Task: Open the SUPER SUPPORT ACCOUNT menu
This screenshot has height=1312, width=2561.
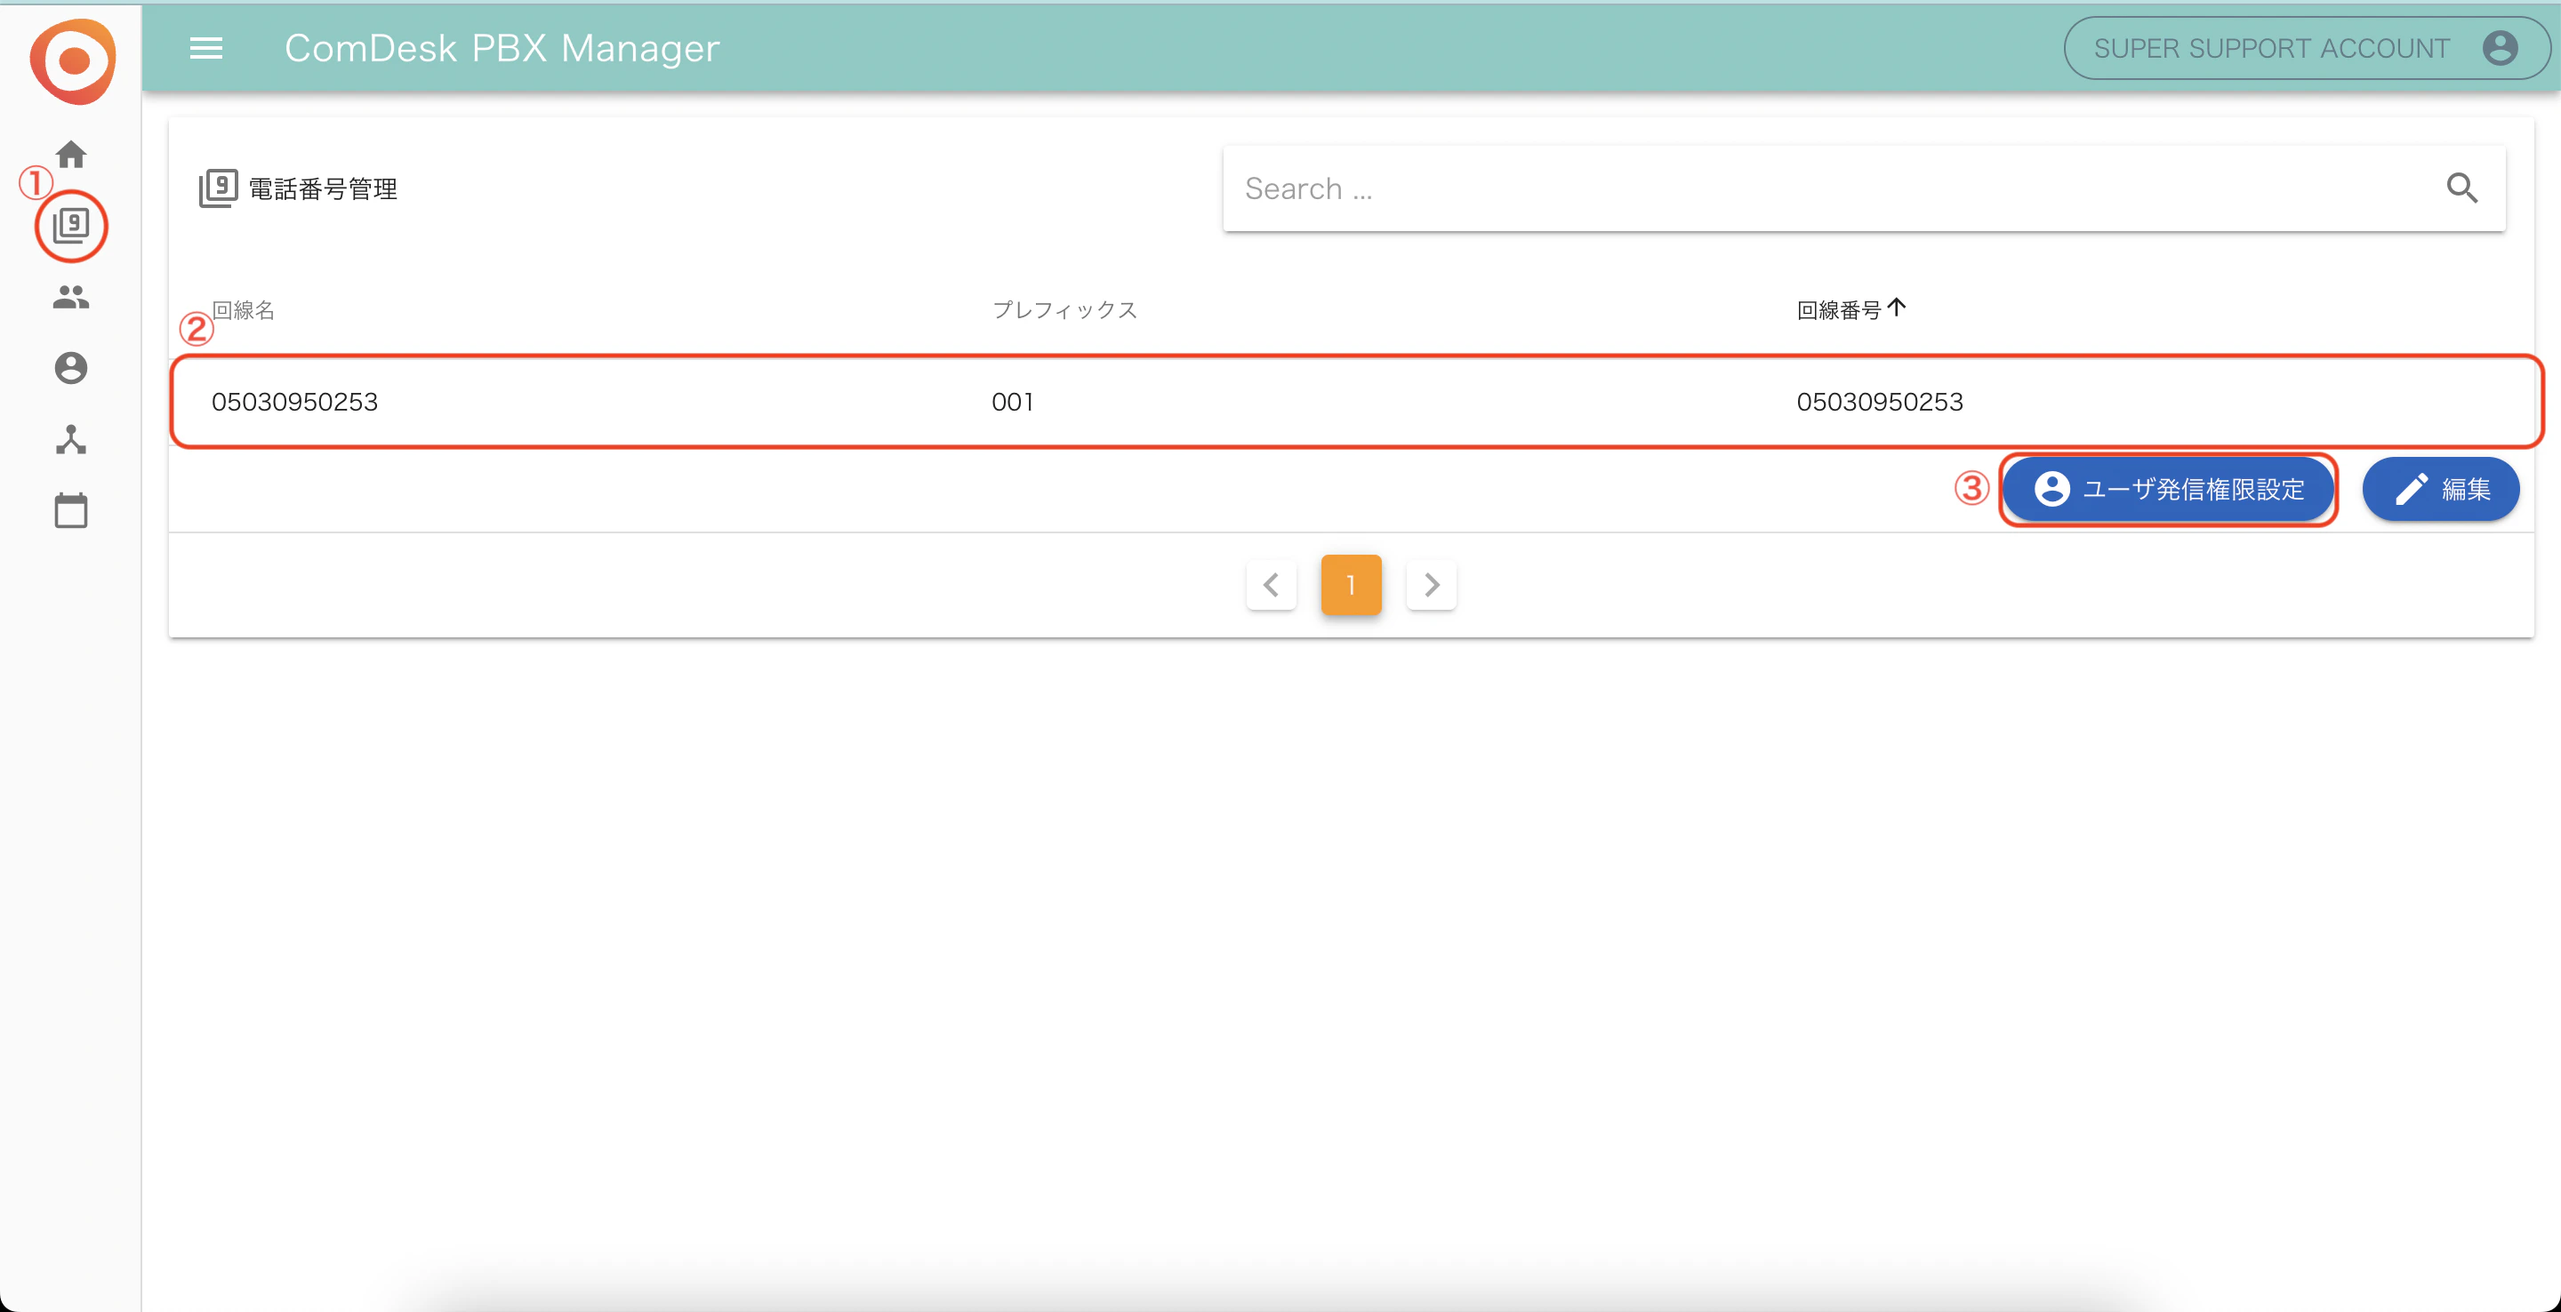Action: tap(2307, 48)
